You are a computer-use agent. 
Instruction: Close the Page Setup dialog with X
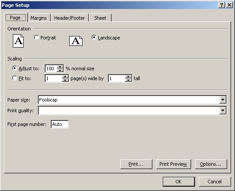click(x=229, y=5)
